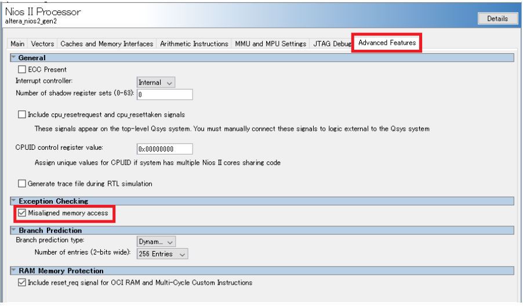Open the Details button
Screen dimensions: 523x306
coord(497,19)
